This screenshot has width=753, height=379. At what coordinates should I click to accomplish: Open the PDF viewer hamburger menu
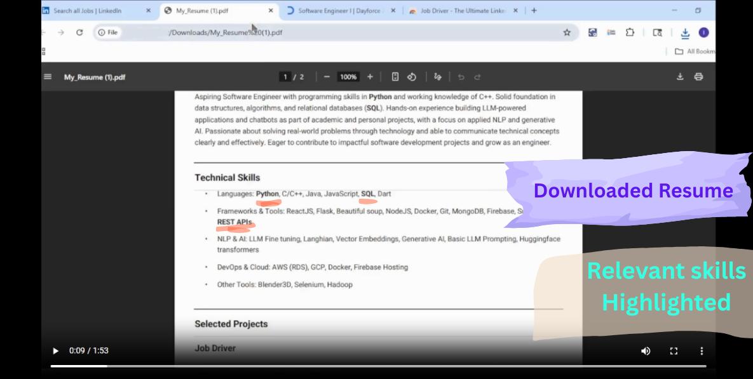(48, 76)
